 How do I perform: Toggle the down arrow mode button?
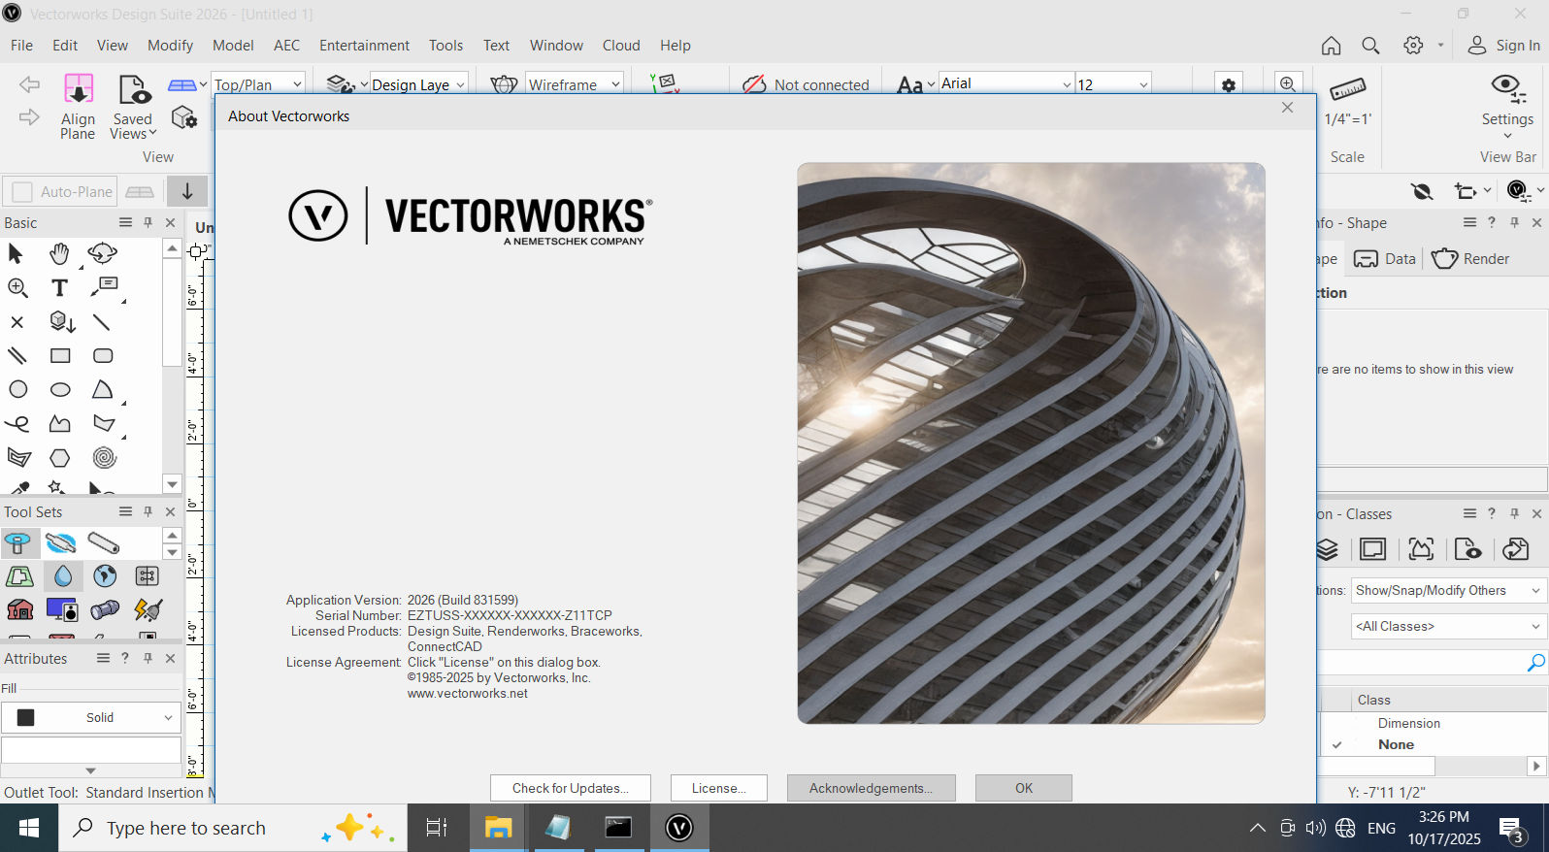tap(187, 191)
